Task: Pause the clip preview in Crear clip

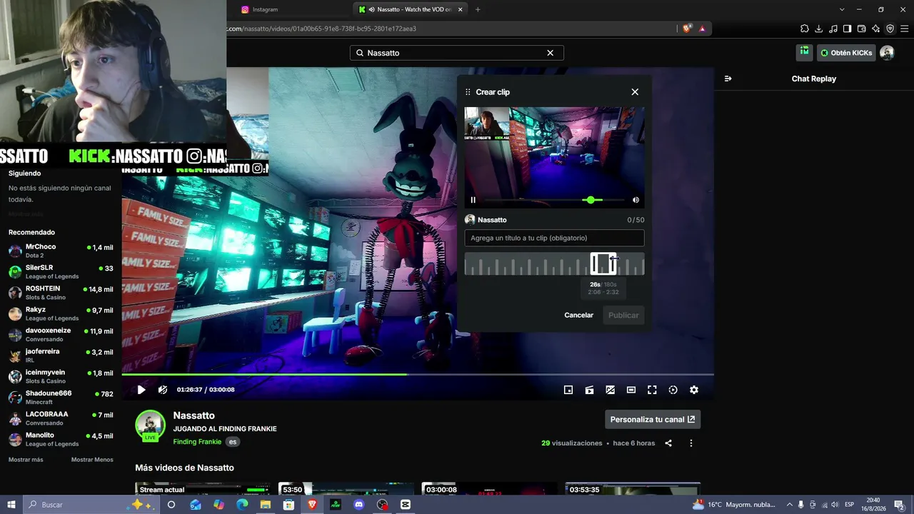Action: coord(473,200)
